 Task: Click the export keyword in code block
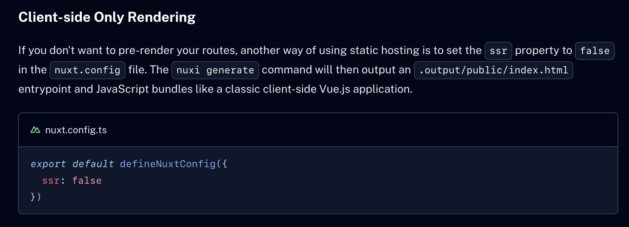click(48, 164)
